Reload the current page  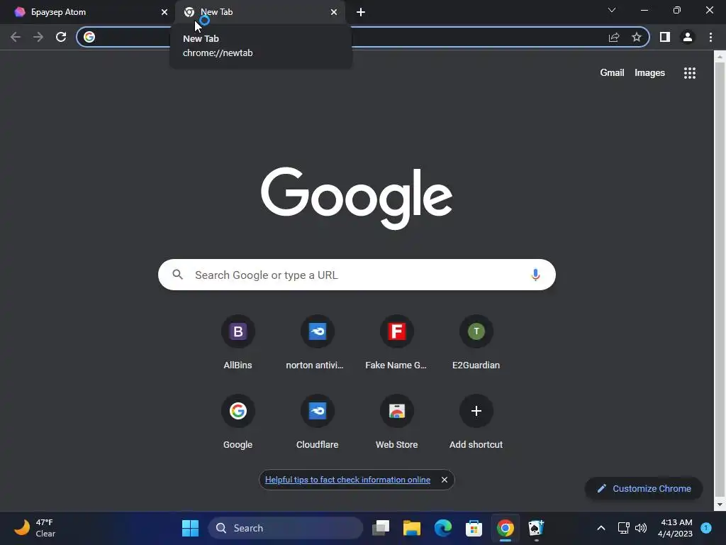[x=61, y=37]
